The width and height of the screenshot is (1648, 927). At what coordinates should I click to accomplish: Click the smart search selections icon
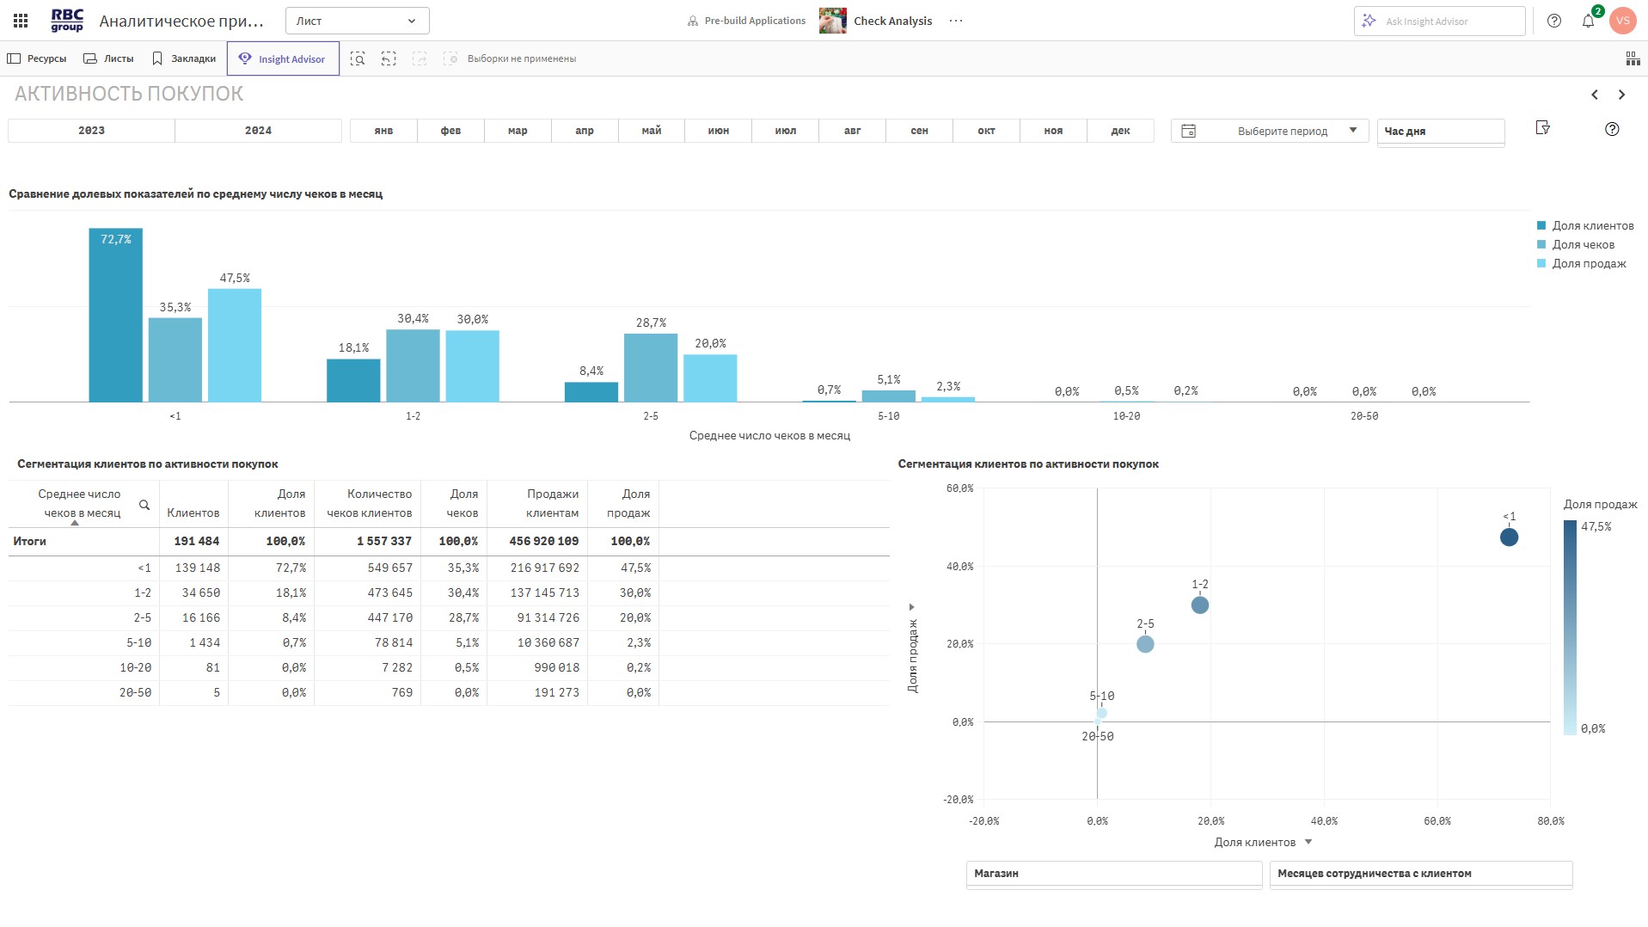click(x=358, y=58)
